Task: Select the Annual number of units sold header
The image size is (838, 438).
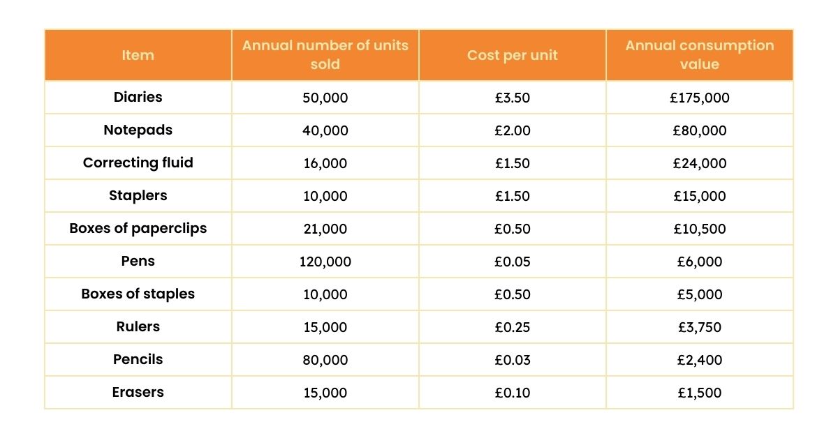Action: 325,55
